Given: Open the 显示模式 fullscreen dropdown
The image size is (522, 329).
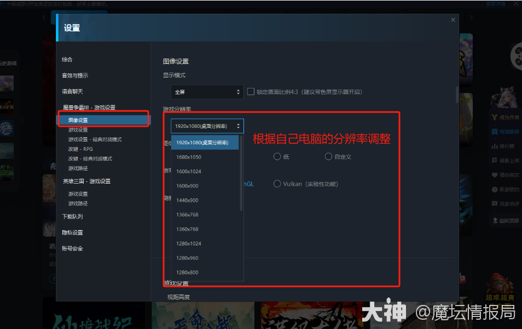Looking at the screenshot, I should pos(207,91).
